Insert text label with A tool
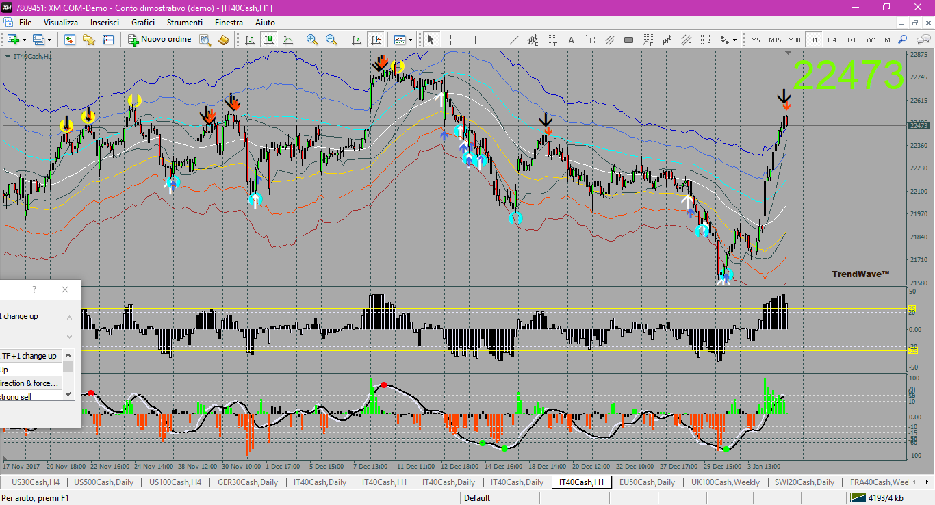 (571, 40)
